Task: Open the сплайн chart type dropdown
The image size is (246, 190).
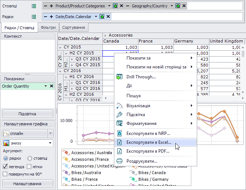Action: [50, 133]
